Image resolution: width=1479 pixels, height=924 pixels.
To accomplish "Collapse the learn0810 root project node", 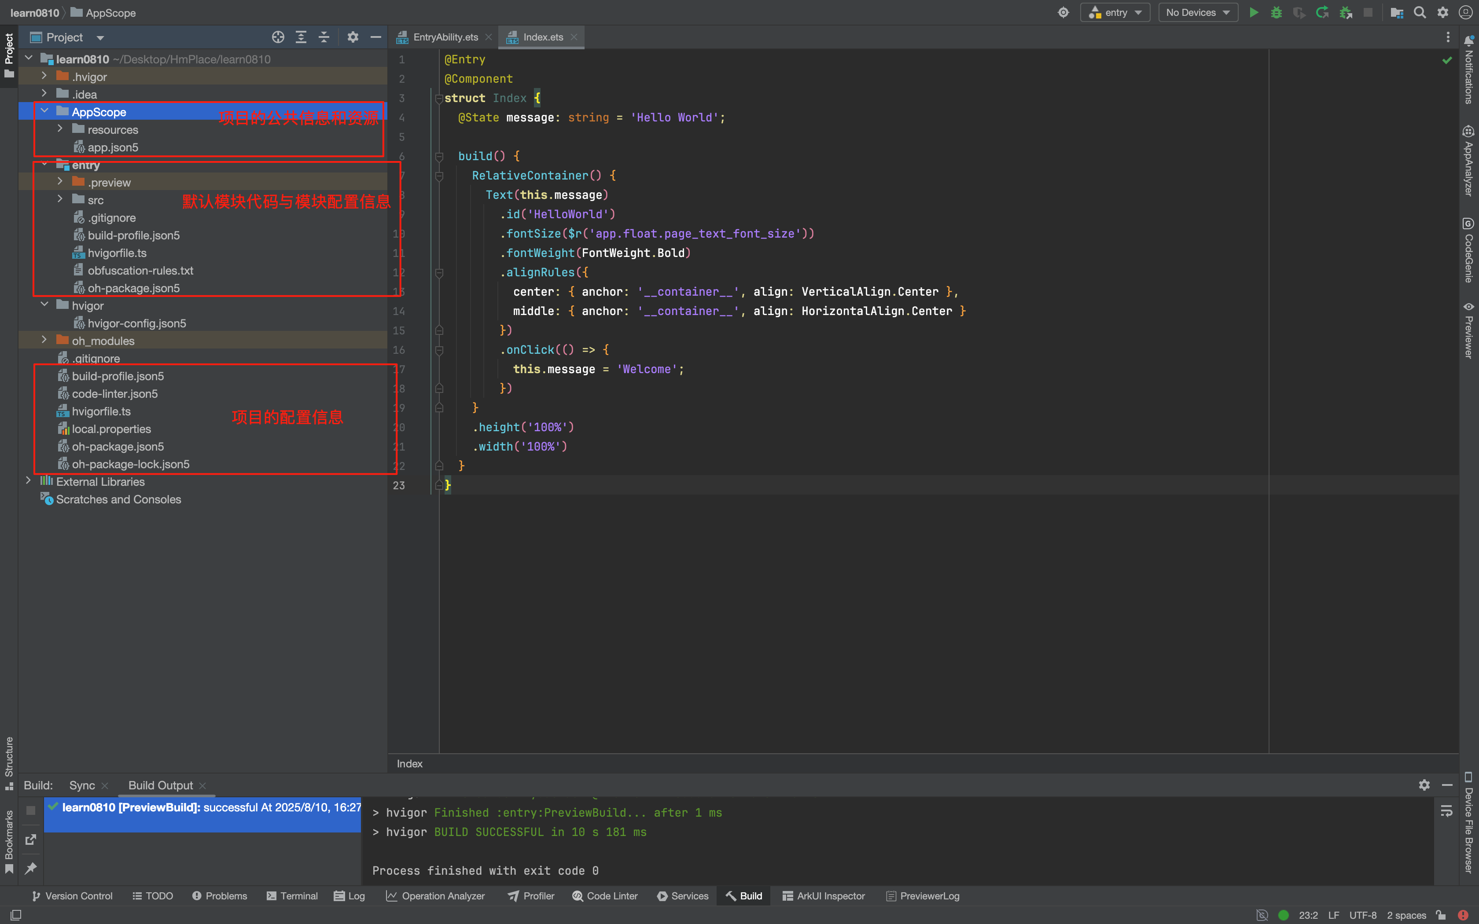I will pyautogui.click(x=28, y=58).
